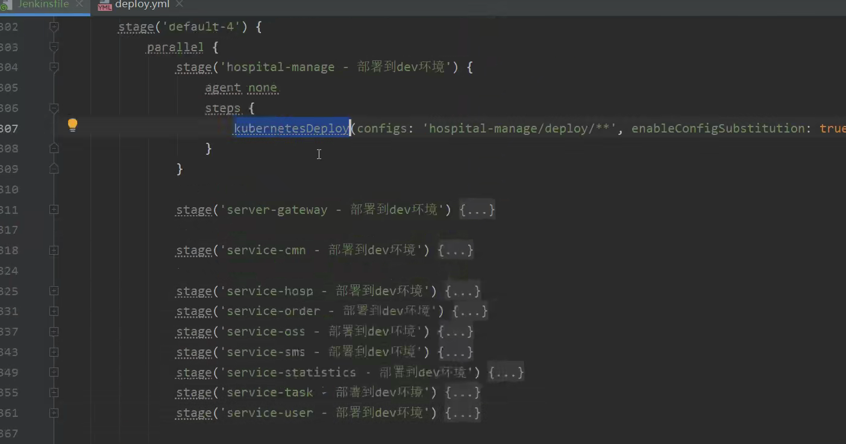Click the 'parallel' keyword
The width and height of the screenshot is (846, 444).
click(175, 47)
